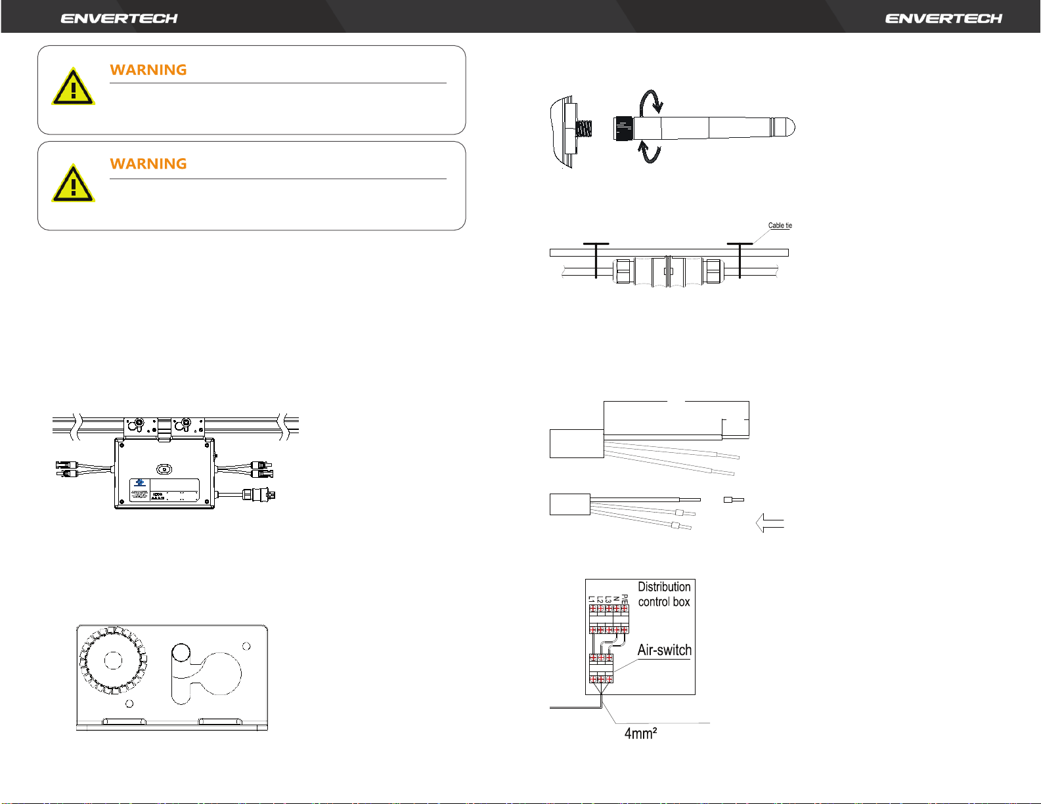Click the mounting bracket plate drawing
This screenshot has width=1041, height=804.
[x=172, y=677]
